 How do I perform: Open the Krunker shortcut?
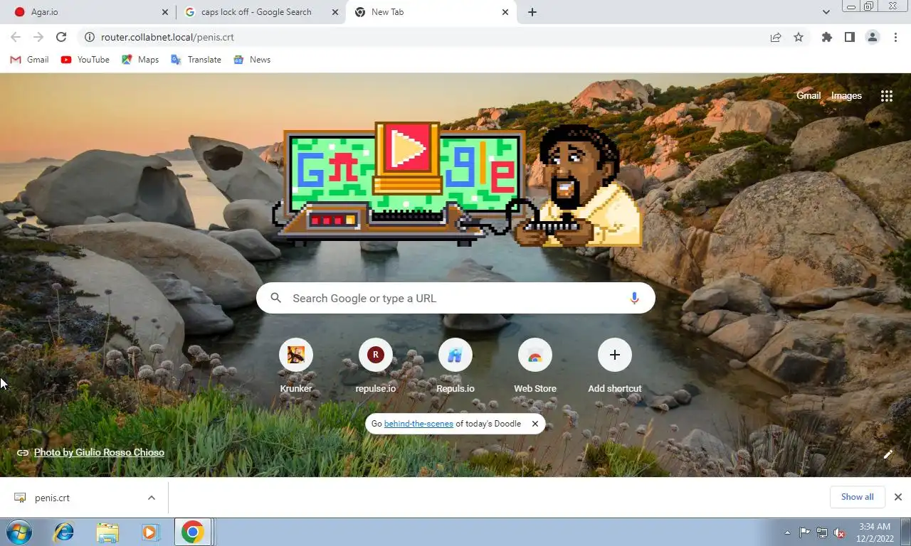tap(296, 365)
